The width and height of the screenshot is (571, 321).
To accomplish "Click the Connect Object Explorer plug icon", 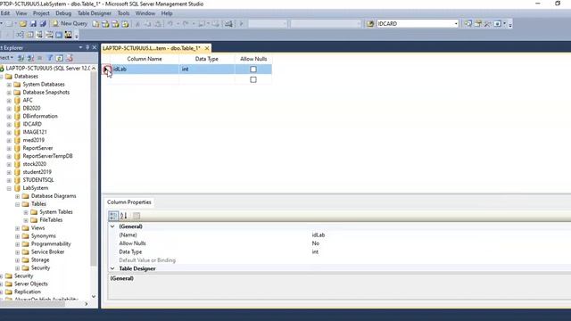I will [21, 58].
